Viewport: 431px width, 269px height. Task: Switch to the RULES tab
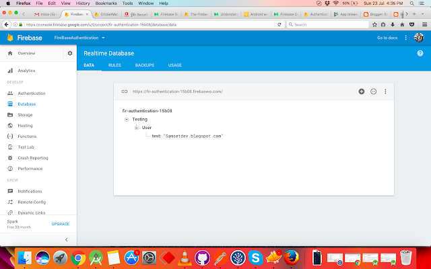[114, 65]
